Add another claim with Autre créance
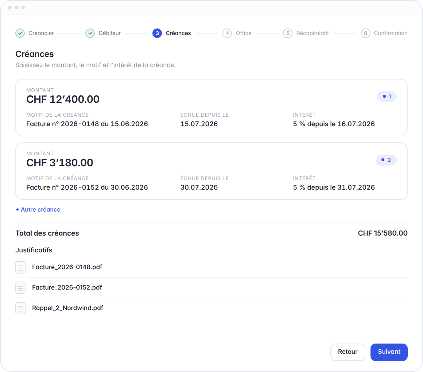Viewport: 423px width, 372px height. coord(38,210)
